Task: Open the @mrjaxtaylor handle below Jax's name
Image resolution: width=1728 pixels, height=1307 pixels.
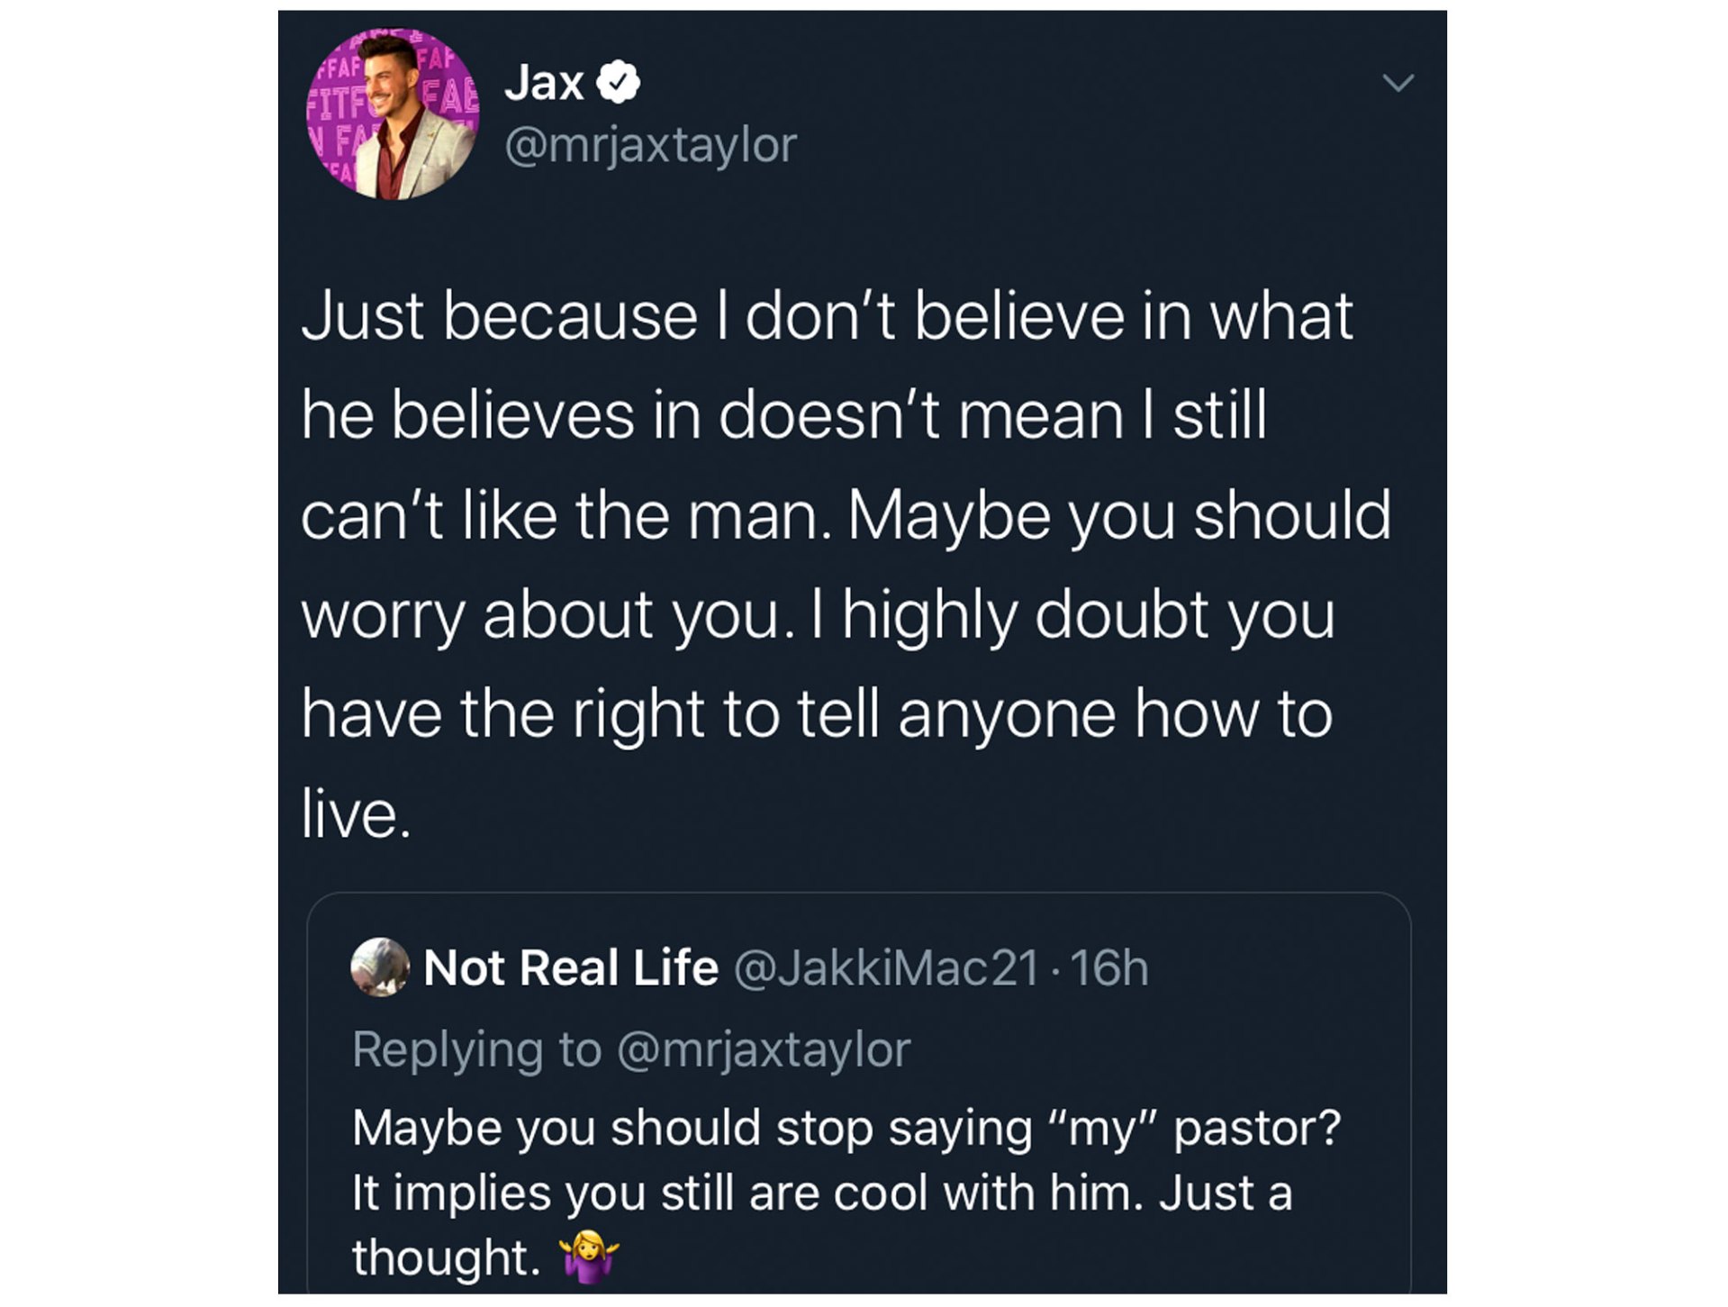Action: tap(650, 145)
